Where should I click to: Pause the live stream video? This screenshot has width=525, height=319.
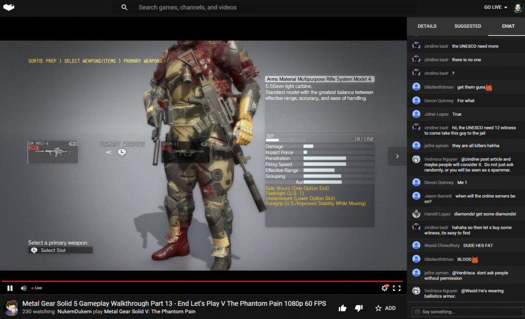click(x=10, y=288)
